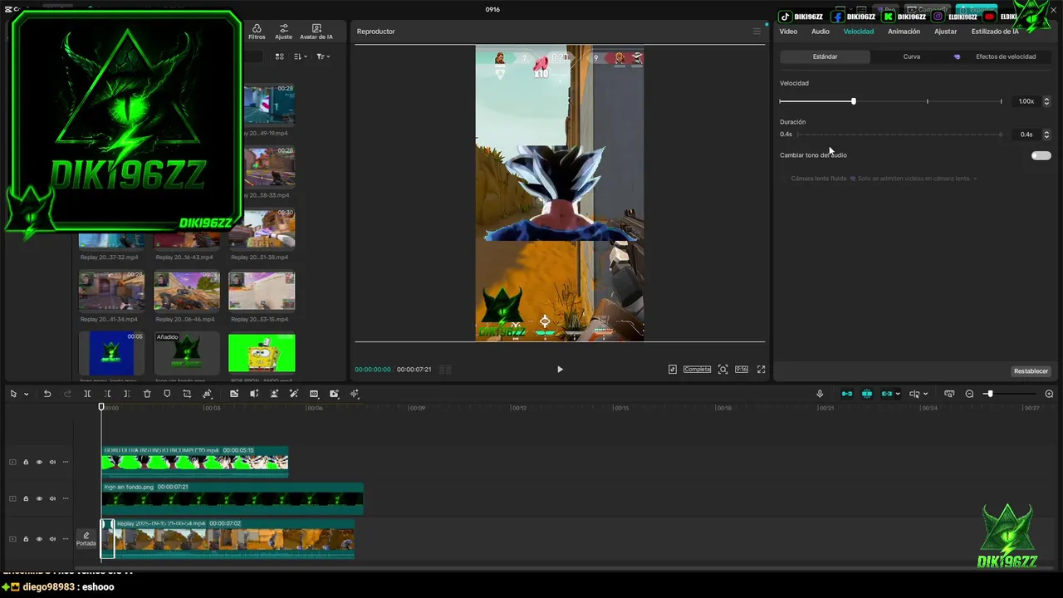Select the SpongeBob green screen thumbnail

(262, 353)
